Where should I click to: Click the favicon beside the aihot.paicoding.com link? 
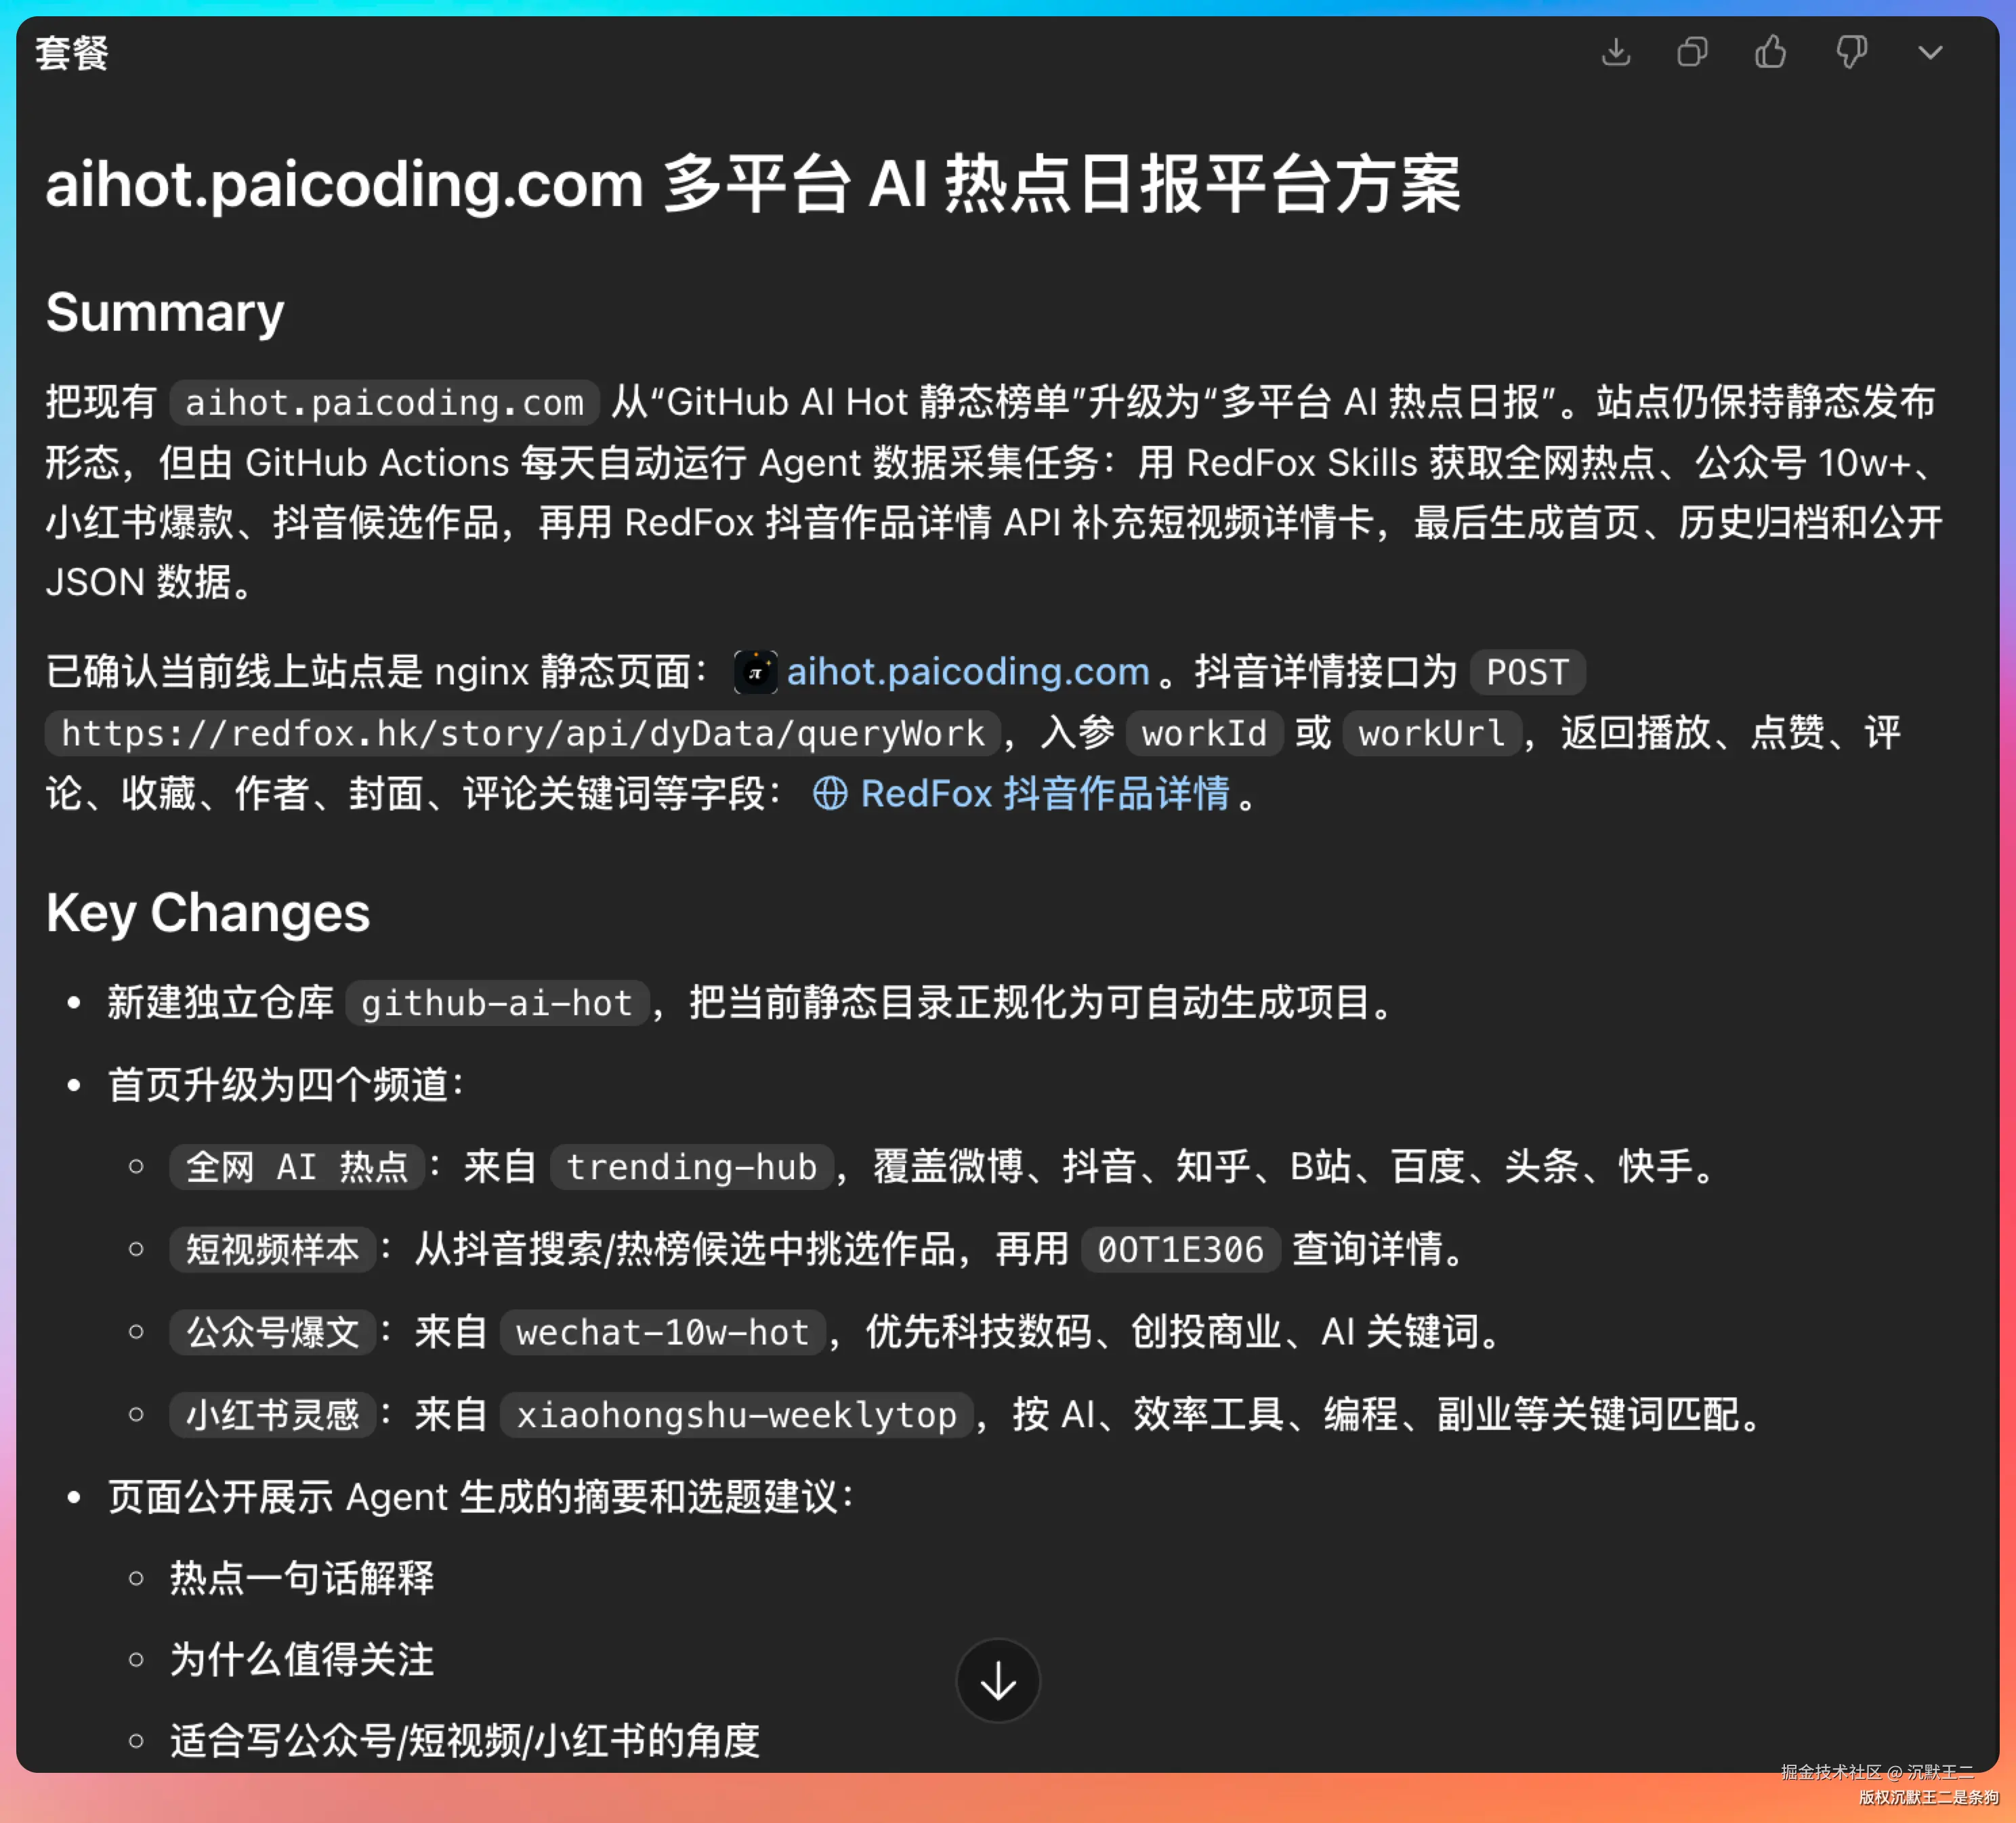(x=756, y=672)
